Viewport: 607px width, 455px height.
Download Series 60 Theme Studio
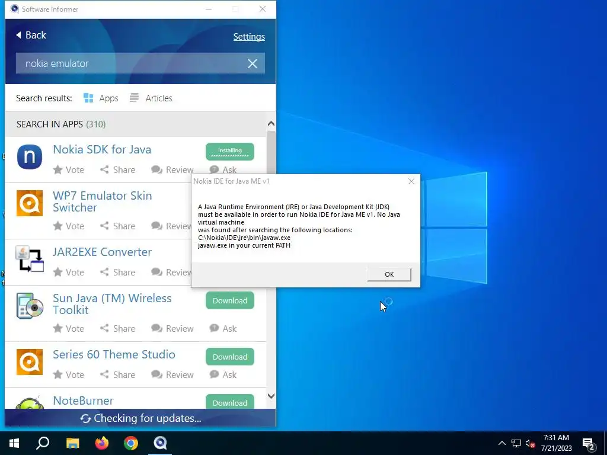click(230, 357)
